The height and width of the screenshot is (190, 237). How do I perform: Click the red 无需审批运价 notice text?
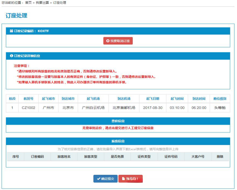point(118,128)
